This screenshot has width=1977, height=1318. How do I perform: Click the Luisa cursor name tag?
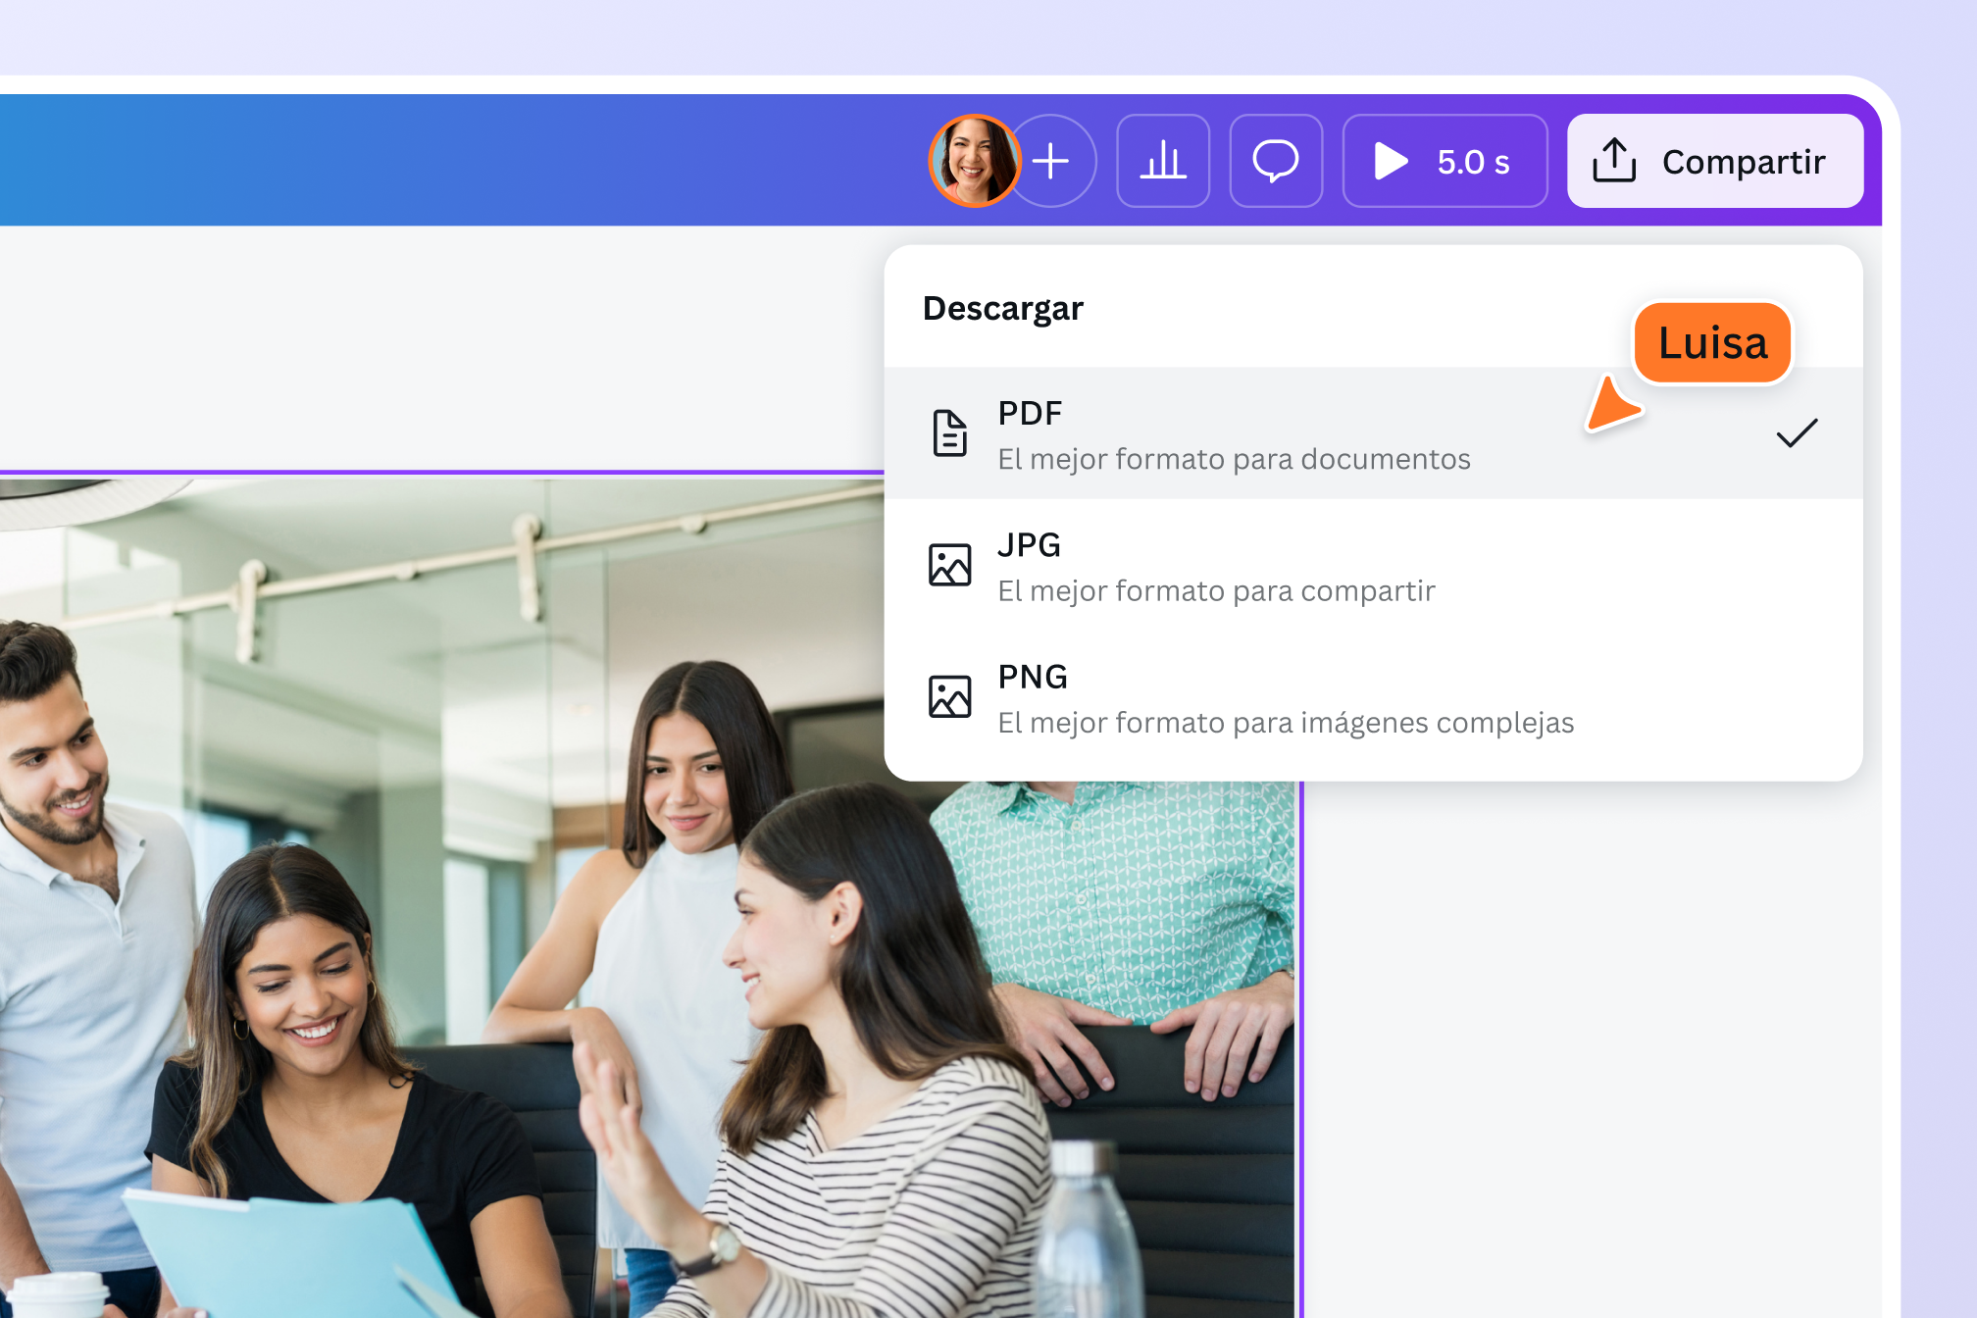tap(1712, 343)
